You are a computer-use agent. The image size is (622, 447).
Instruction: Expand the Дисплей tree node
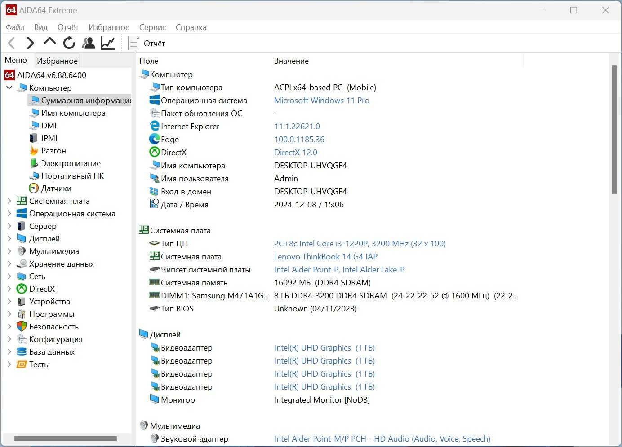click(x=9, y=239)
